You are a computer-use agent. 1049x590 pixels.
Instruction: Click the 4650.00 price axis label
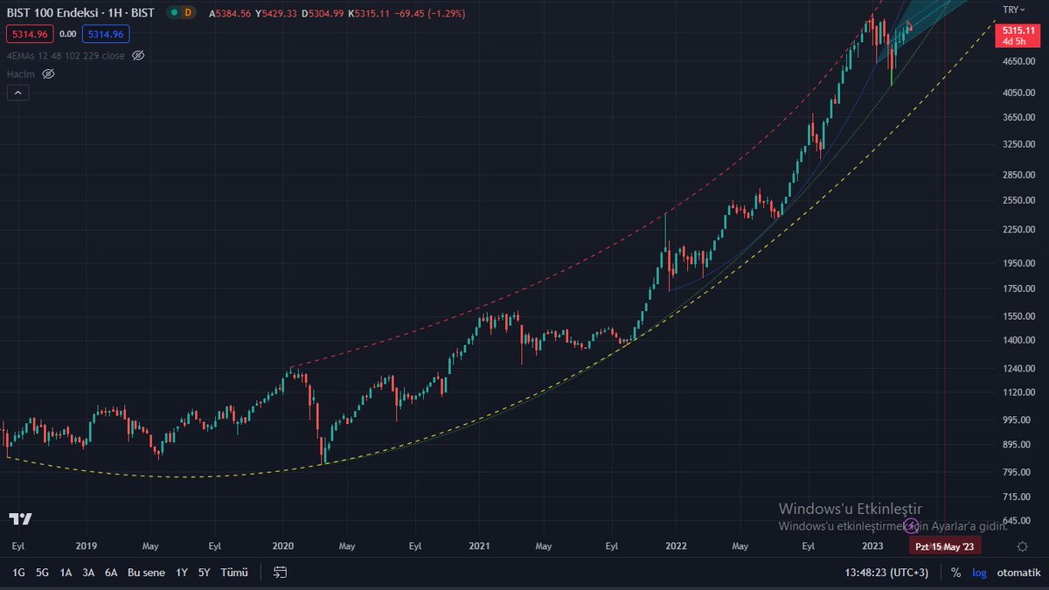1019,61
